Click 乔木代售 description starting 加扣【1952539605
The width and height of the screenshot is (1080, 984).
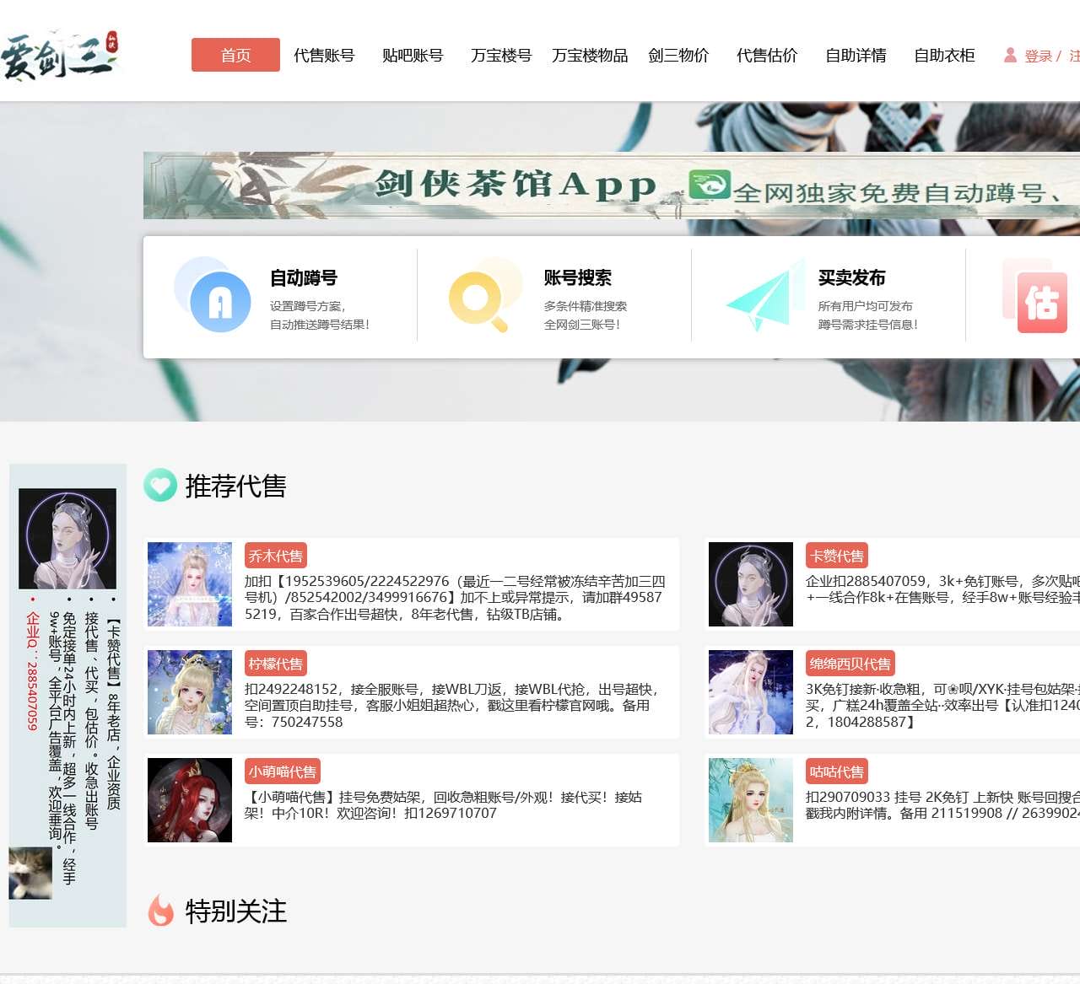coord(456,597)
